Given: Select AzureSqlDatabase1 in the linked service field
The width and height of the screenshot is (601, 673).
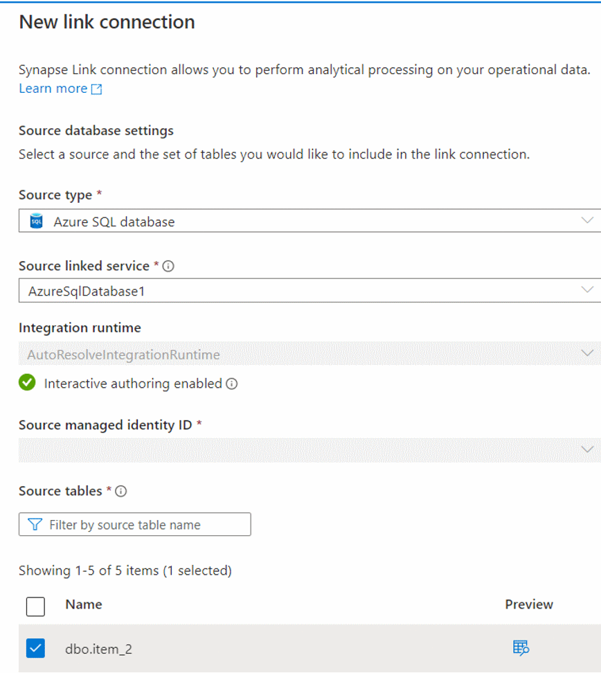Looking at the screenshot, I should click(x=277, y=290).
